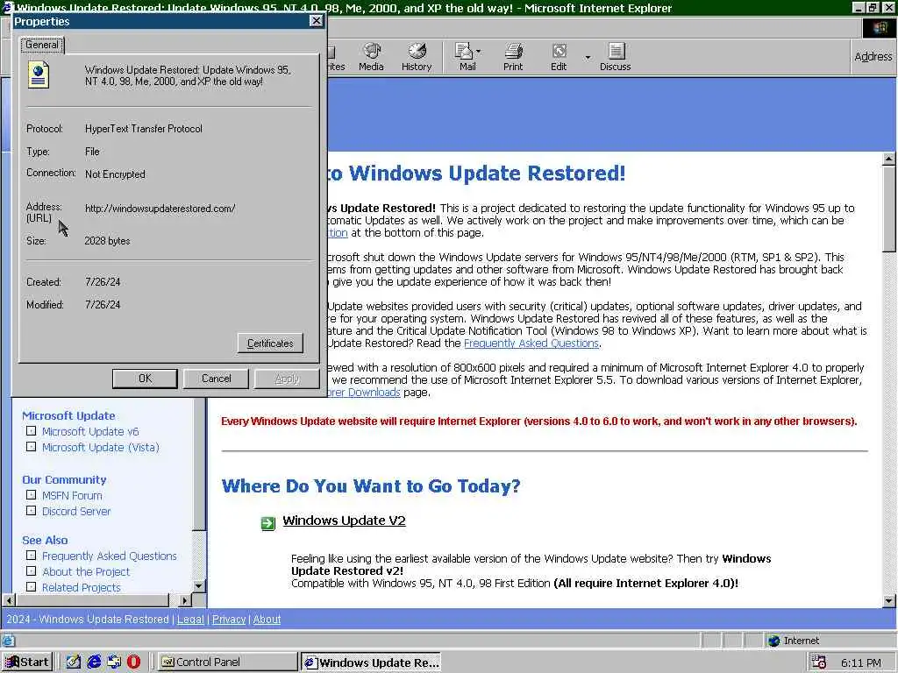Click the Address bar label

click(873, 57)
